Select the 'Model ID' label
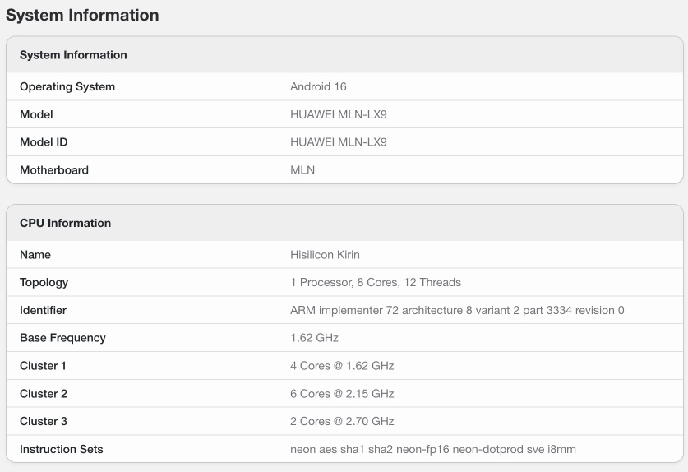 [x=44, y=142]
